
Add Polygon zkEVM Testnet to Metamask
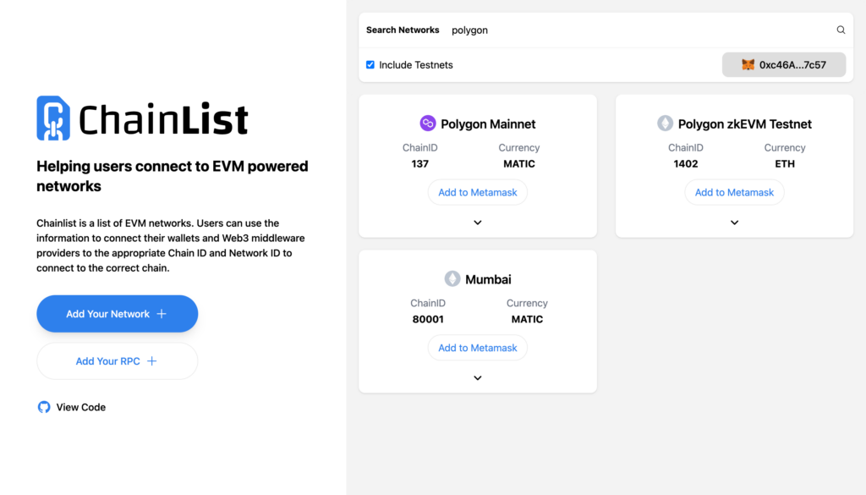point(735,192)
